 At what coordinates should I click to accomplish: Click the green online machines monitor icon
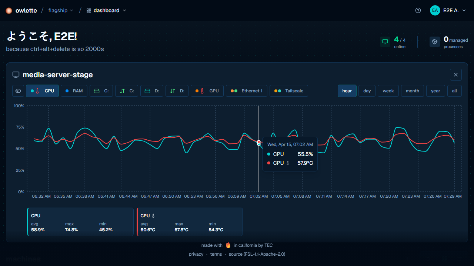click(x=385, y=42)
